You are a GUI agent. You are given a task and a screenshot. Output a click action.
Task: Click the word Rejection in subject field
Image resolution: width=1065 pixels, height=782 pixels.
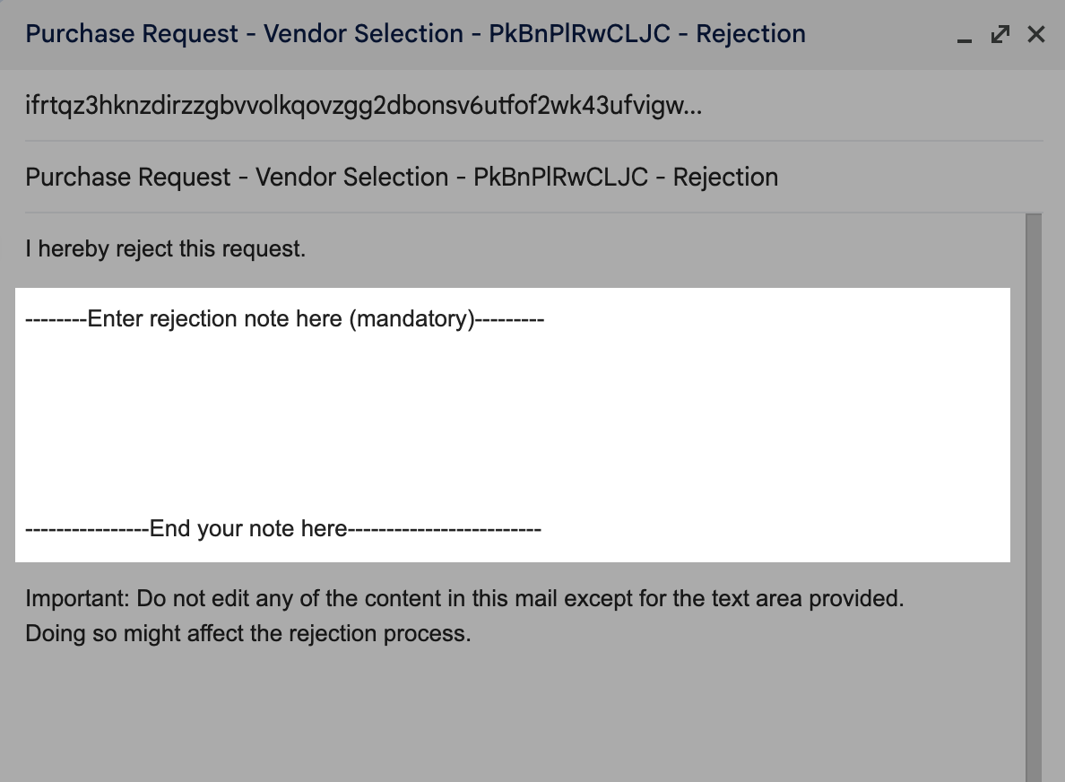tap(724, 178)
